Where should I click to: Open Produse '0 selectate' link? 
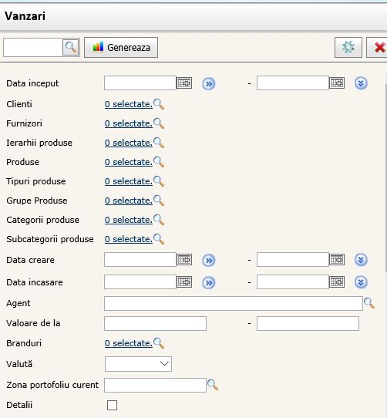tap(129, 162)
